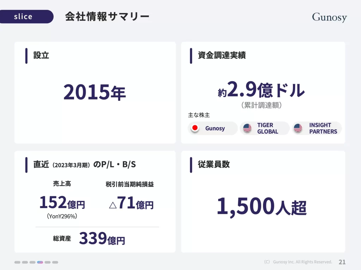Click the Gunosy logo in the top-right corner

[x=329, y=17]
